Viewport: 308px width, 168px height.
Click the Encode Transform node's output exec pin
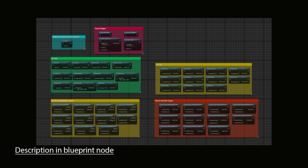[x=130, y=65]
